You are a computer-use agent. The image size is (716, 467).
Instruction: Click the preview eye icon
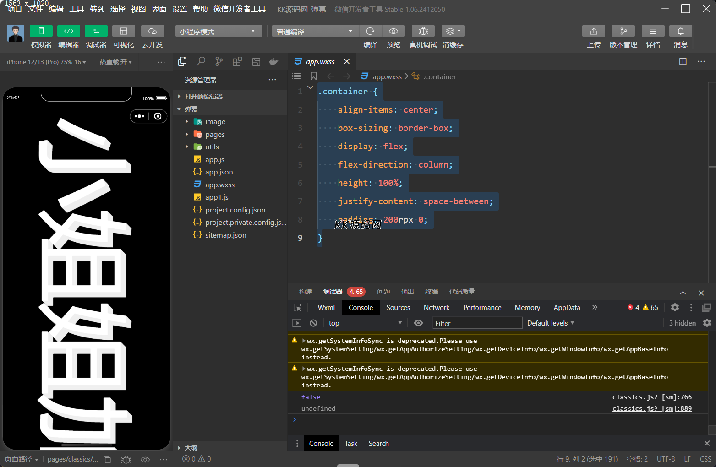394,31
